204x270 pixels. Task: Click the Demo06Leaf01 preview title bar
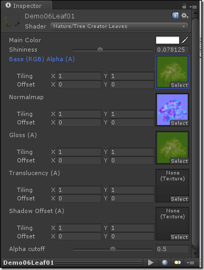73,263
